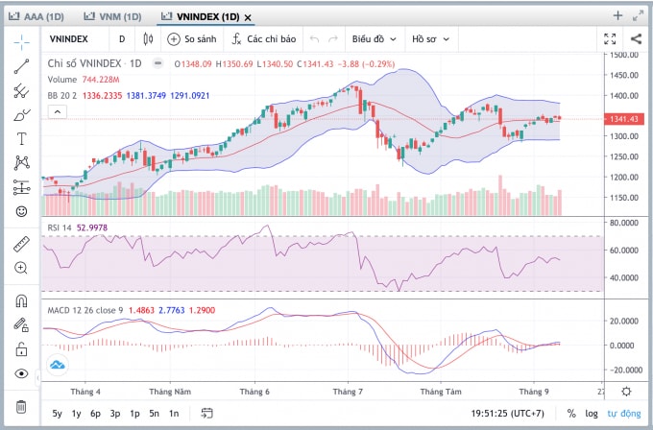Set the time range to 6p
The height and width of the screenshot is (430, 653).
coord(95,414)
